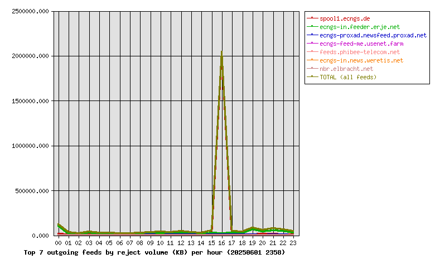Click the 0.000 y-axis label
435x268 pixels.
point(40,236)
